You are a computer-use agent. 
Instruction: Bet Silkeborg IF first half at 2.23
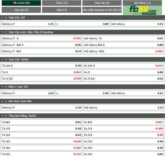click(28, 93)
